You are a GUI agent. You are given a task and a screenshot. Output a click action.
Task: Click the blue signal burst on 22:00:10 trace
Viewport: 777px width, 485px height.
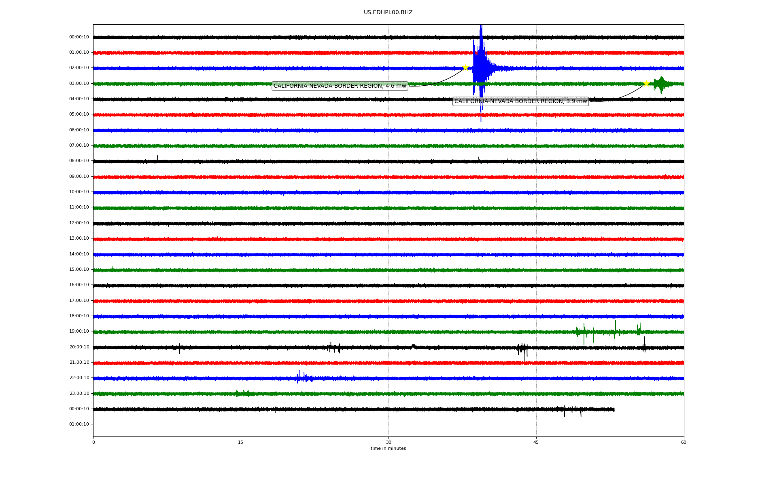click(304, 377)
